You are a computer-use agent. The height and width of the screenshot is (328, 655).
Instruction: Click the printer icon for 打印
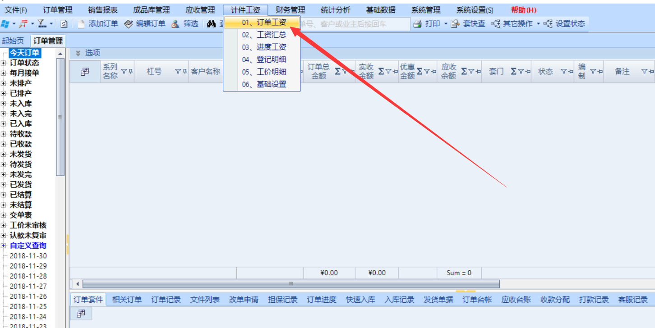click(418, 24)
